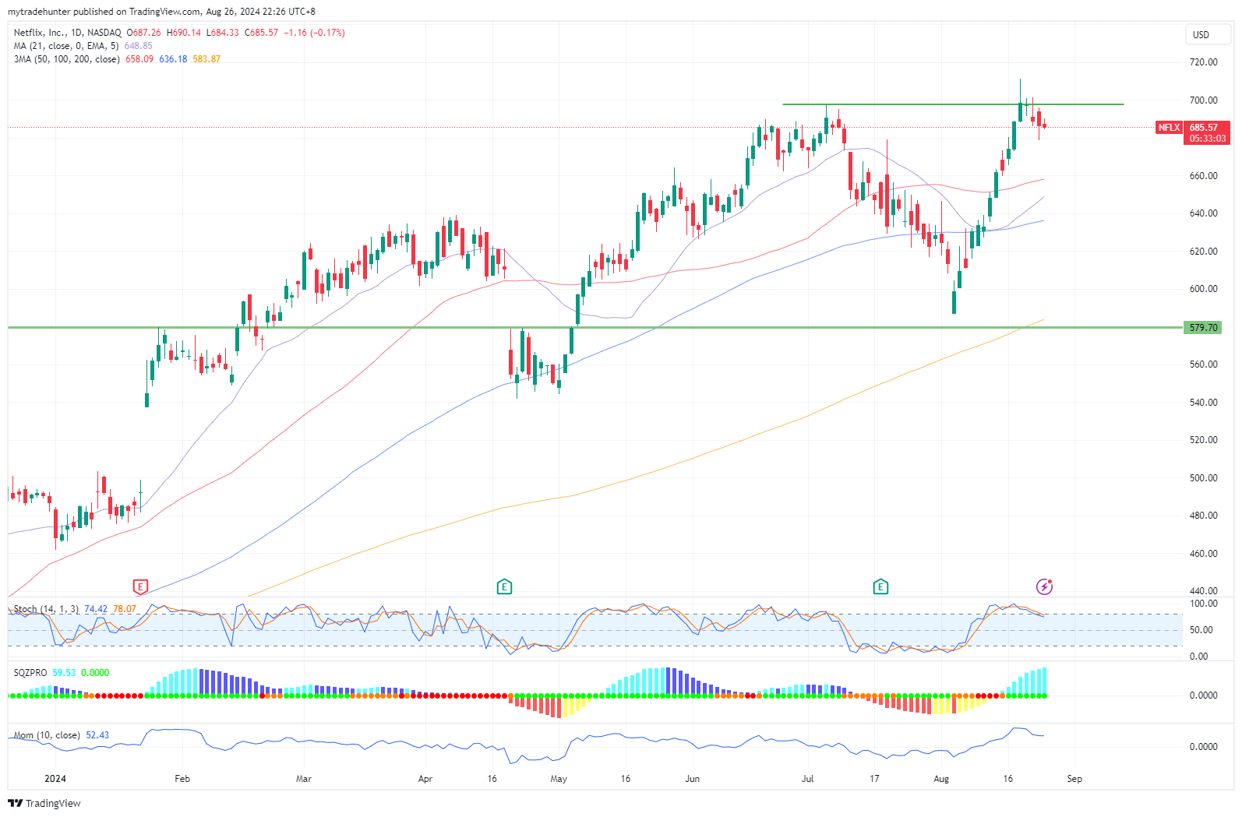Click the 500.00 price axis label
Viewport: 1242px width, 817px height.
1204,478
